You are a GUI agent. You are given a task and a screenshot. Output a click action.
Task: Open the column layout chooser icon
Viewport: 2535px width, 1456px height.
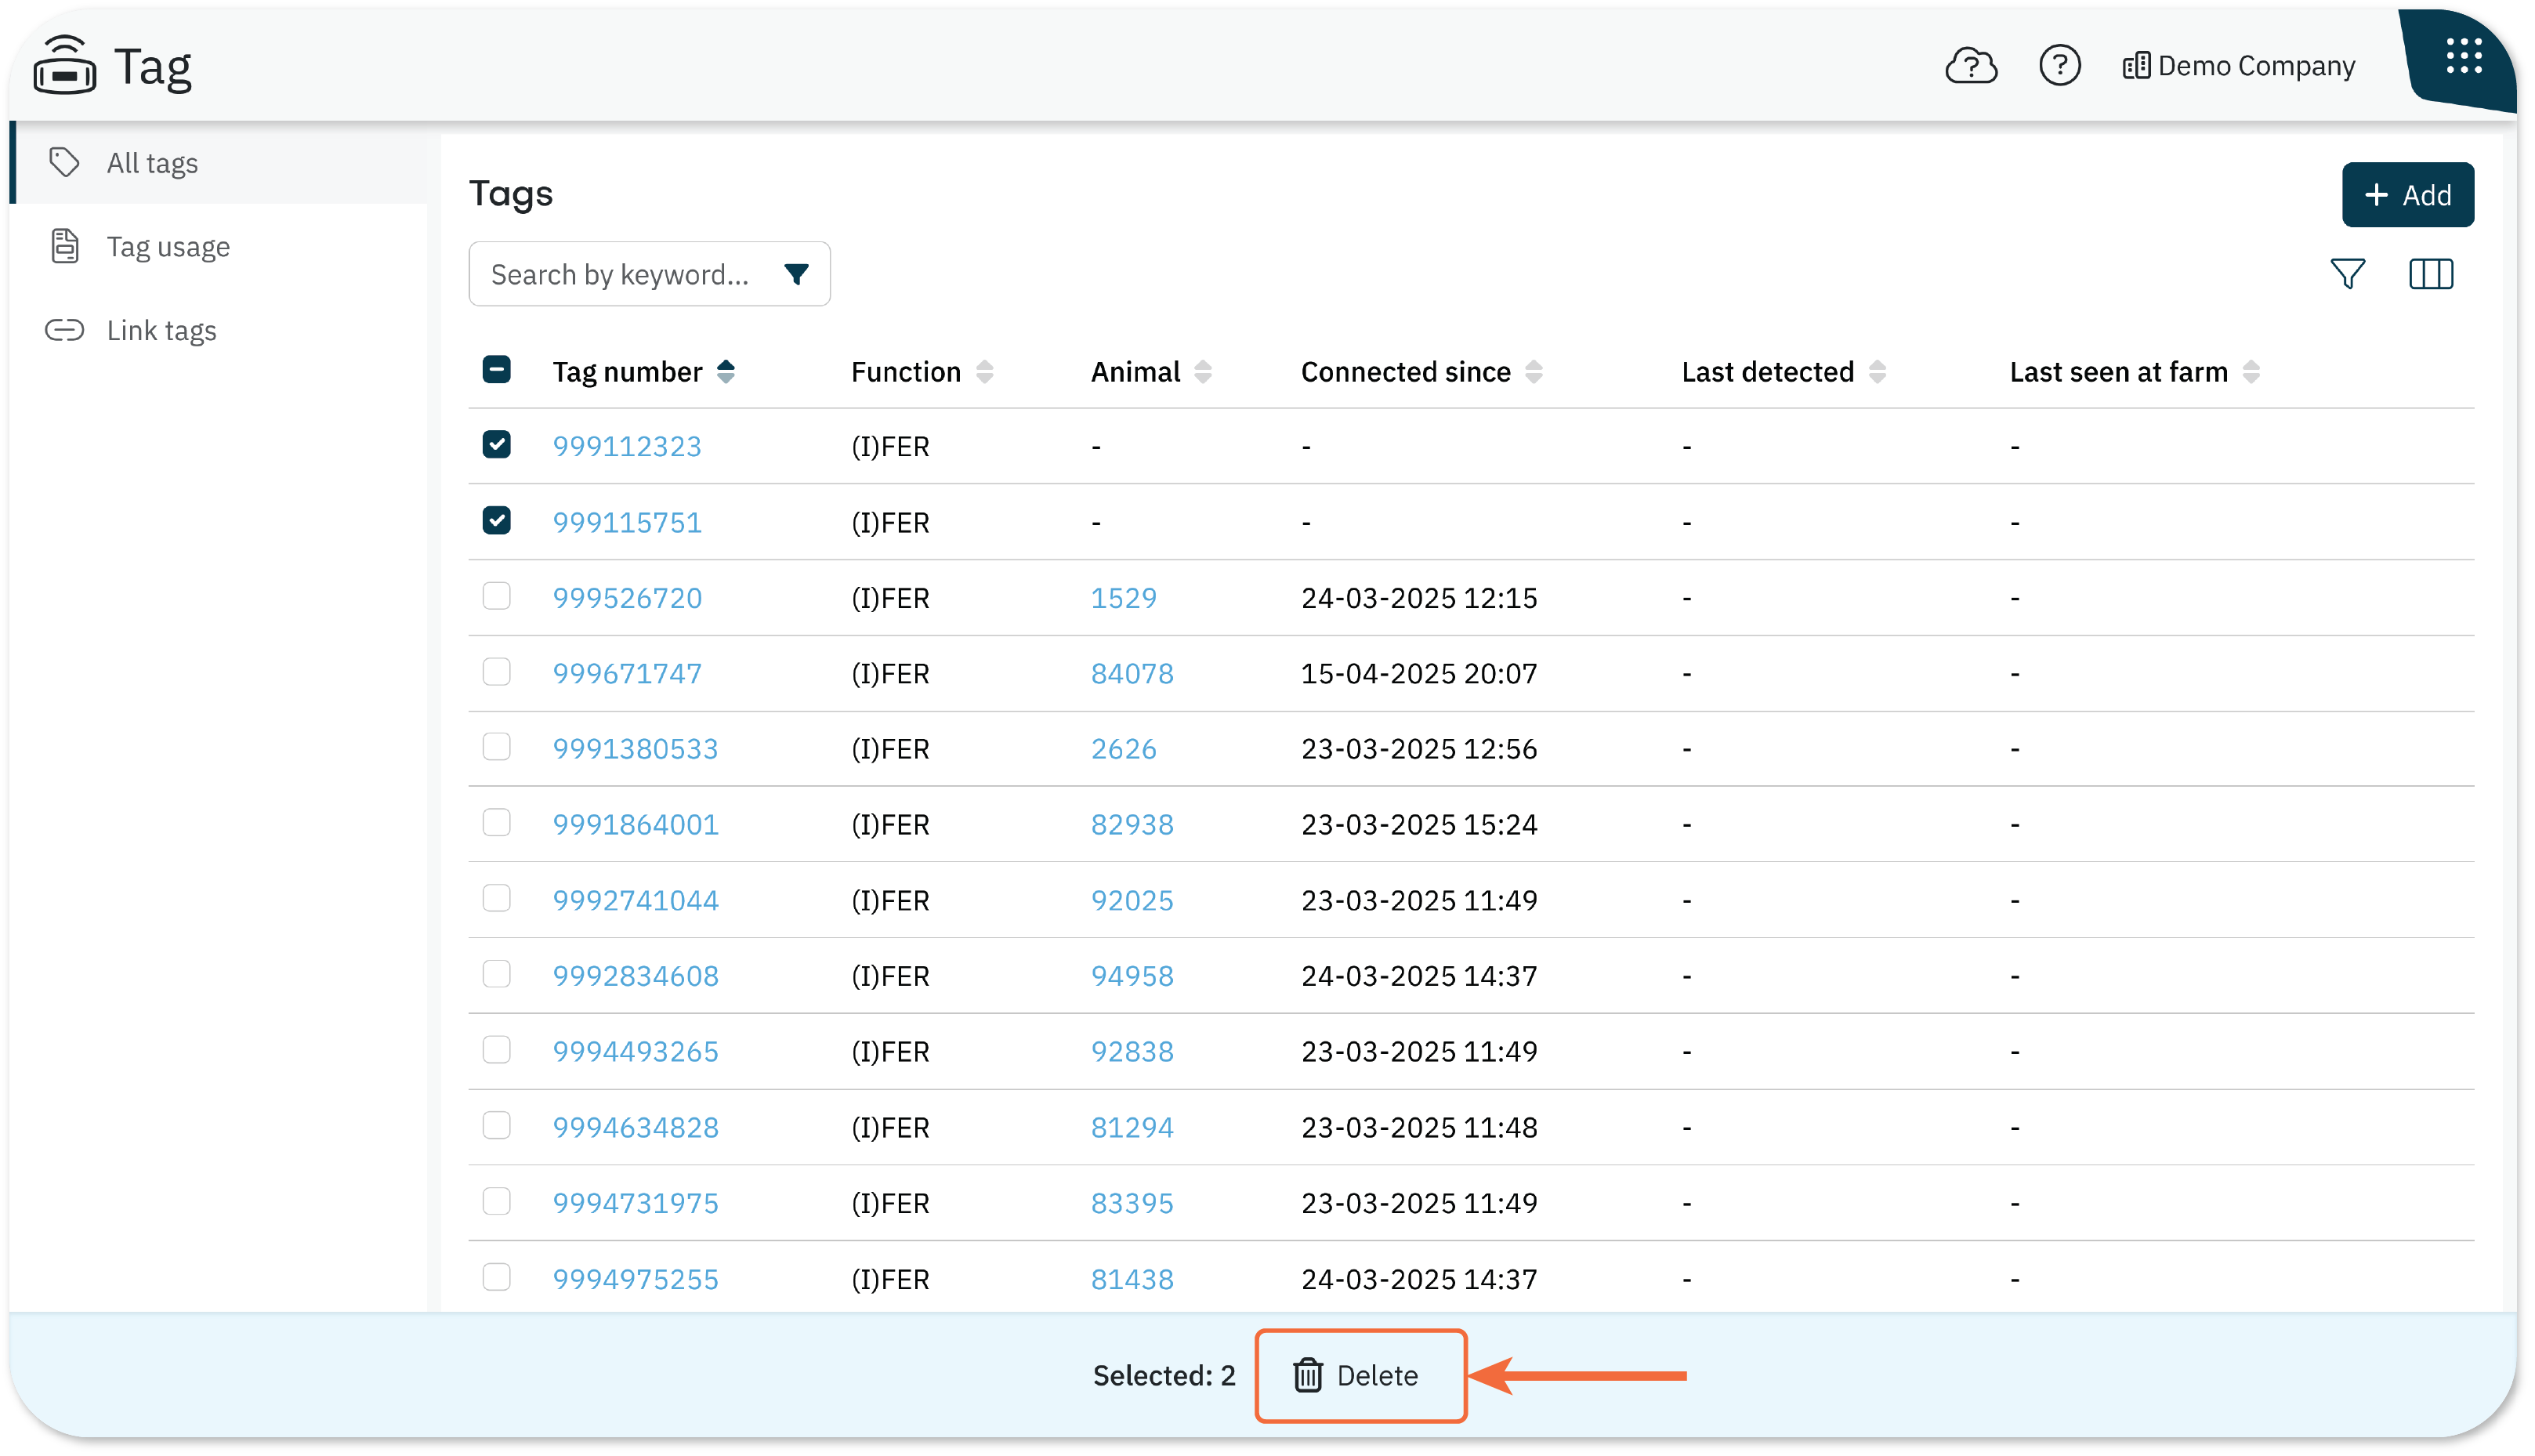pos(2430,274)
